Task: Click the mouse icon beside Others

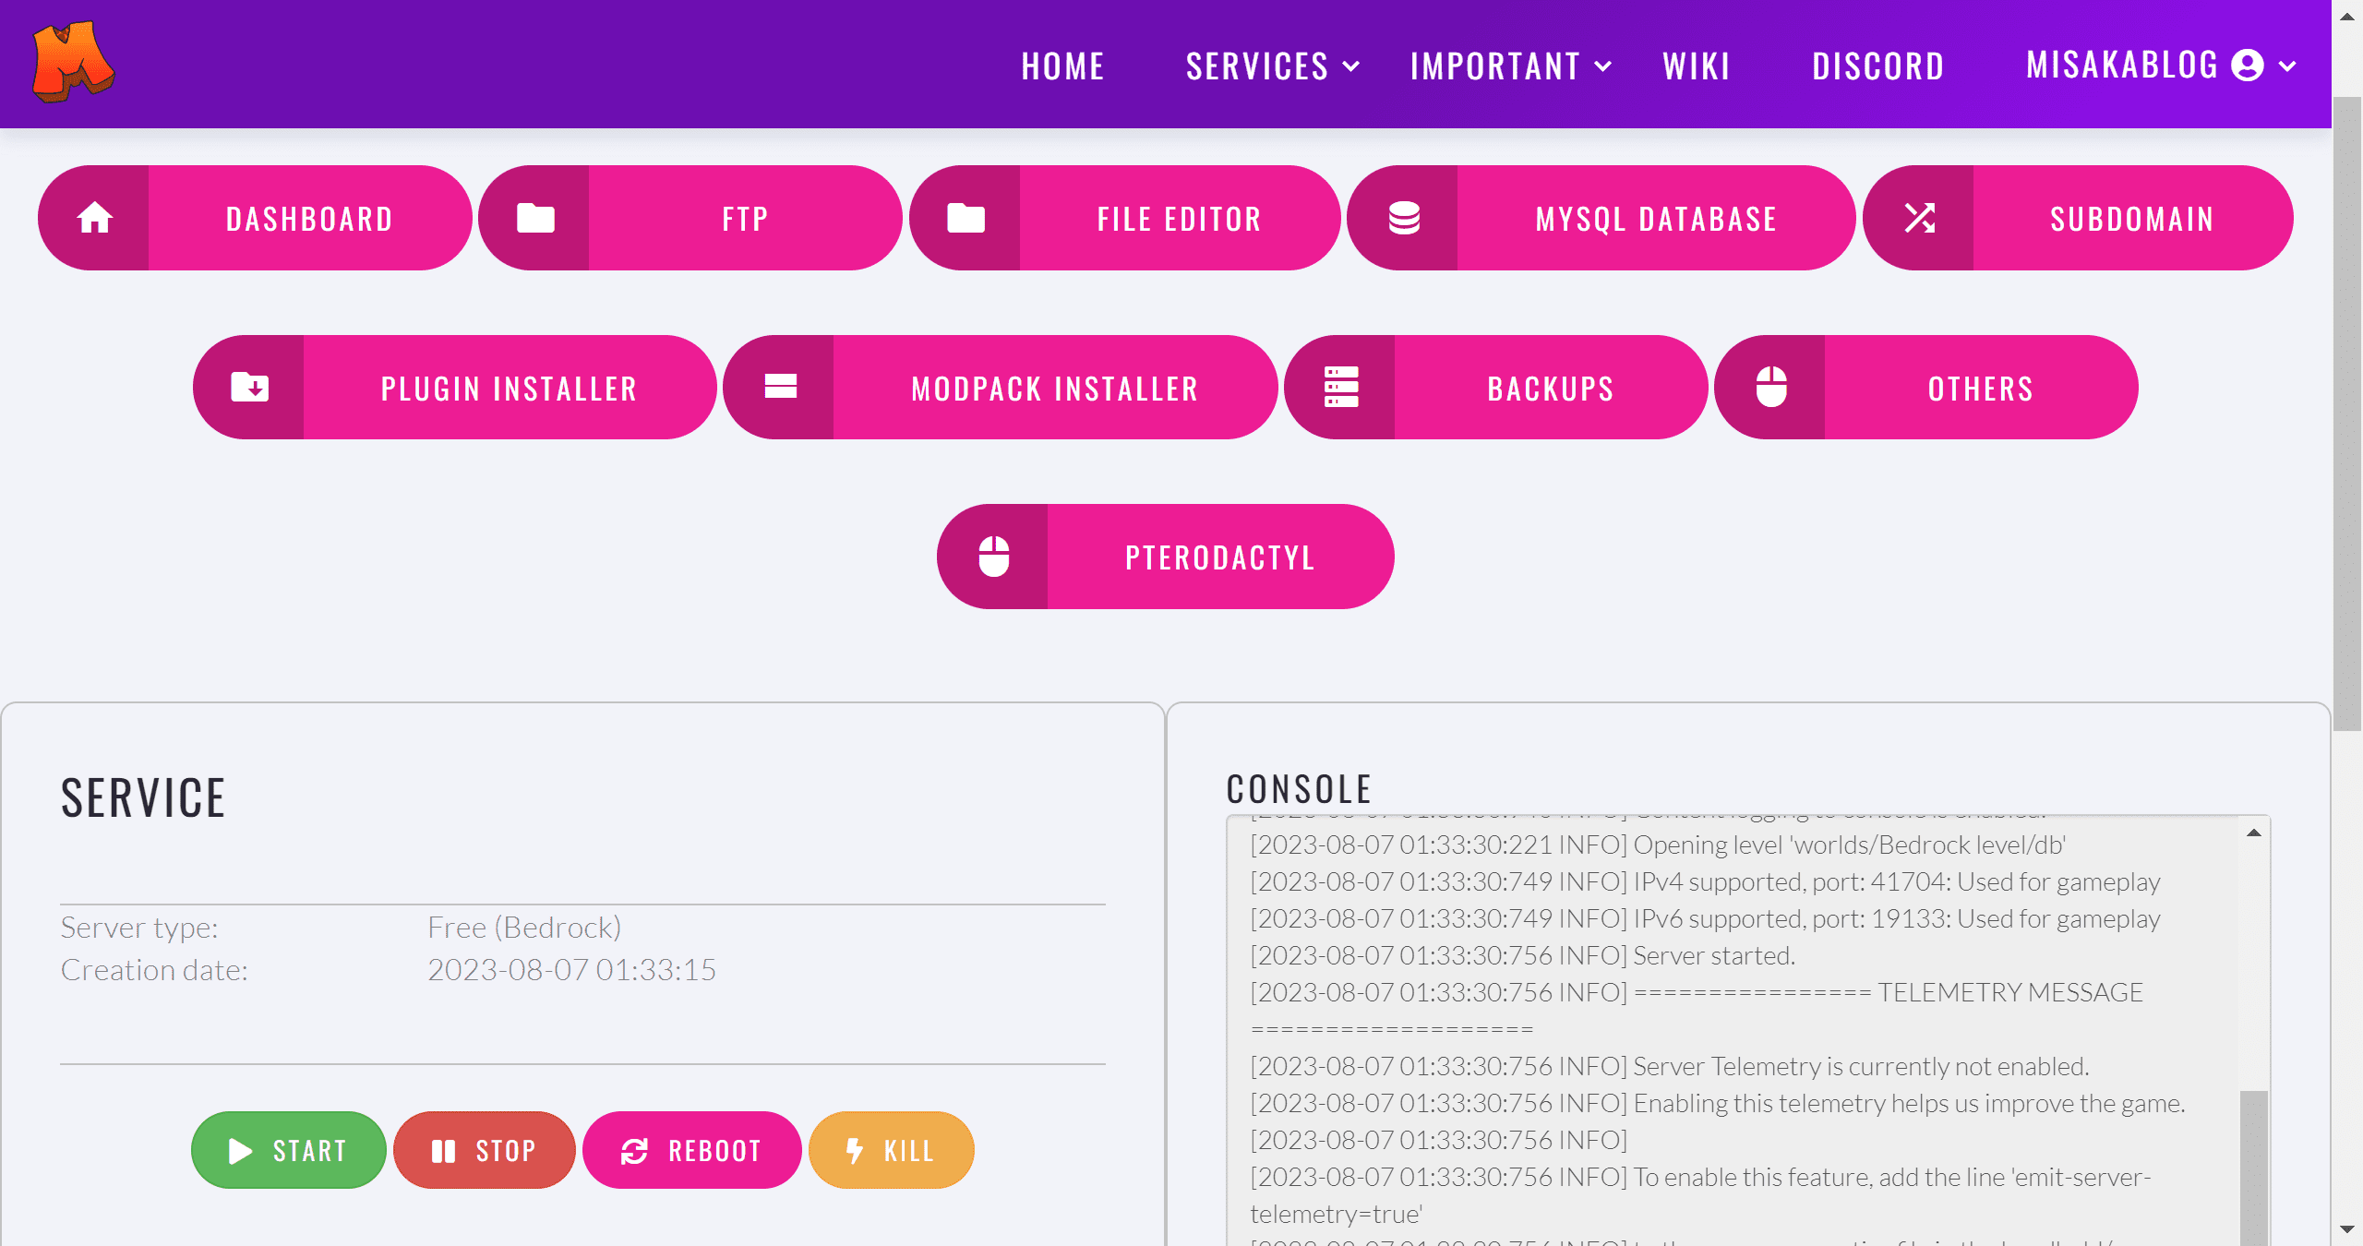Action: pyautogui.click(x=1770, y=388)
